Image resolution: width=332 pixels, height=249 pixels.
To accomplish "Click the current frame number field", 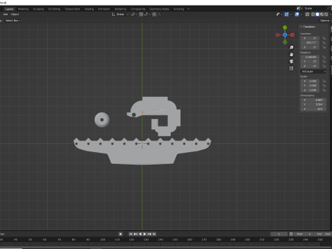I will coord(279,234).
